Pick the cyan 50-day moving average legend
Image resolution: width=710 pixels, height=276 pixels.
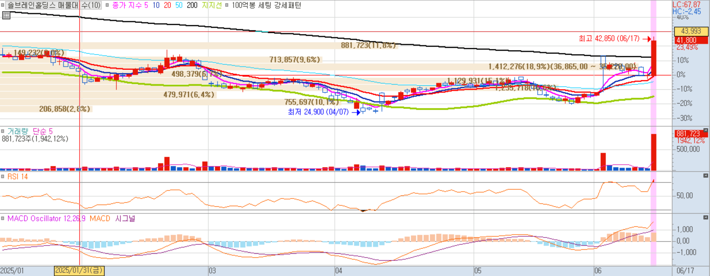(x=179, y=5)
